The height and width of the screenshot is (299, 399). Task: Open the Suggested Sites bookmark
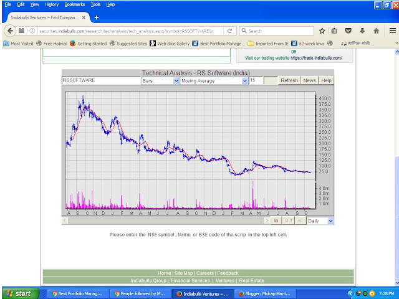coord(128,44)
